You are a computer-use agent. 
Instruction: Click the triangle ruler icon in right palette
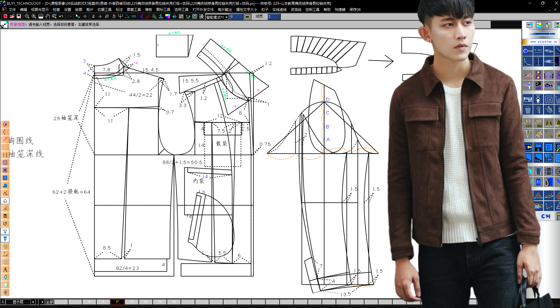pos(538,195)
